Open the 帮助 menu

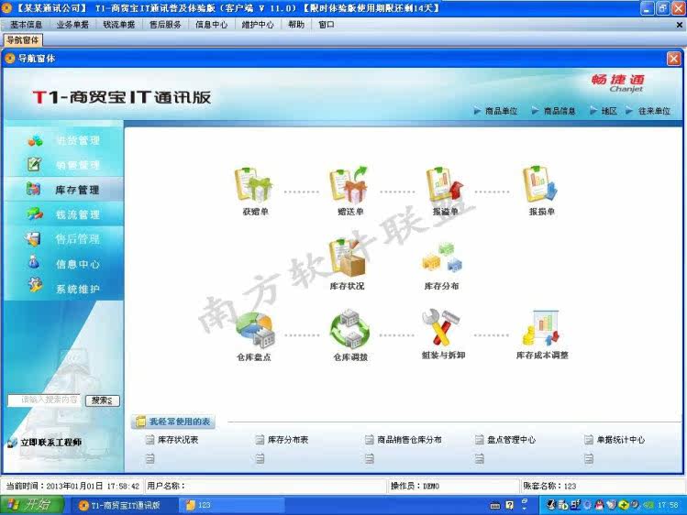click(295, 25)
